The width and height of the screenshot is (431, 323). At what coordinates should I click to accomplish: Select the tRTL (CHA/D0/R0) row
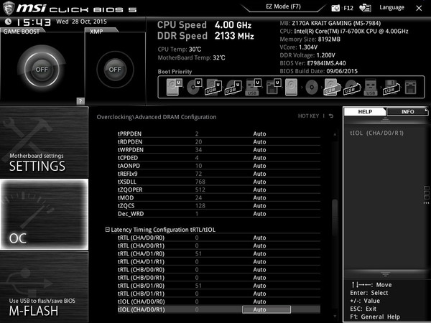tap(219, 238)
